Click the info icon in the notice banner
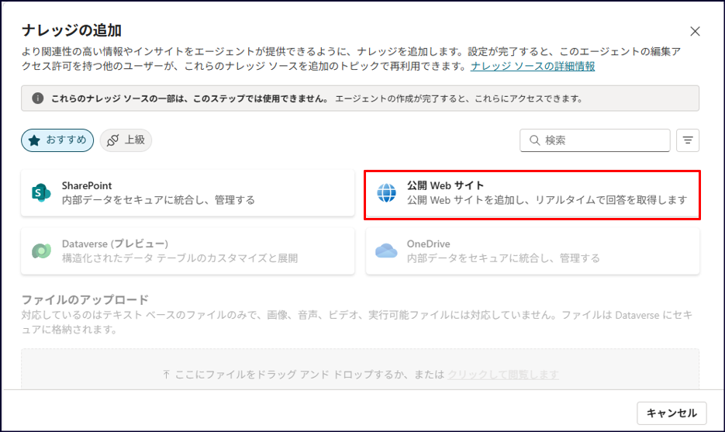Viewport: 725px width, 432px height. [37, 98]
